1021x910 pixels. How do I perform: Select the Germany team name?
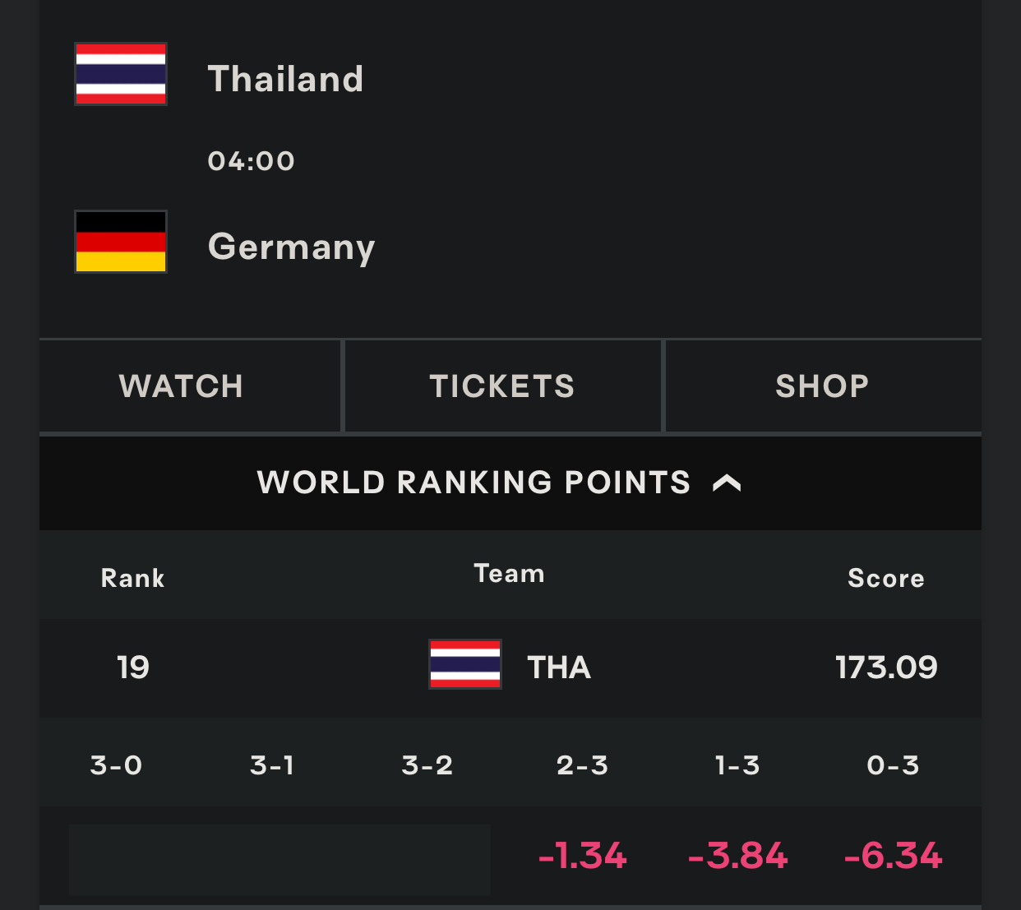coord(292,247)
